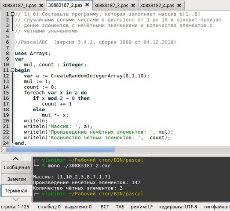
Task: Click the left arrow of the horizontal scrollbar
Action: pos(4,149)
